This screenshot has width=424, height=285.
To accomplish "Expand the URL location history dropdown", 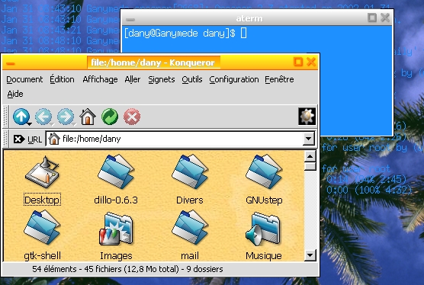I will click(308, 139).
